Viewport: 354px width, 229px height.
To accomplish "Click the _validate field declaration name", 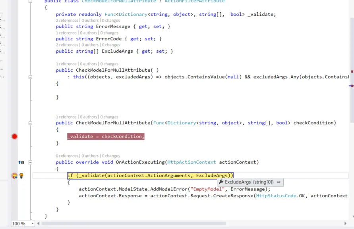I will click(260, 14).
